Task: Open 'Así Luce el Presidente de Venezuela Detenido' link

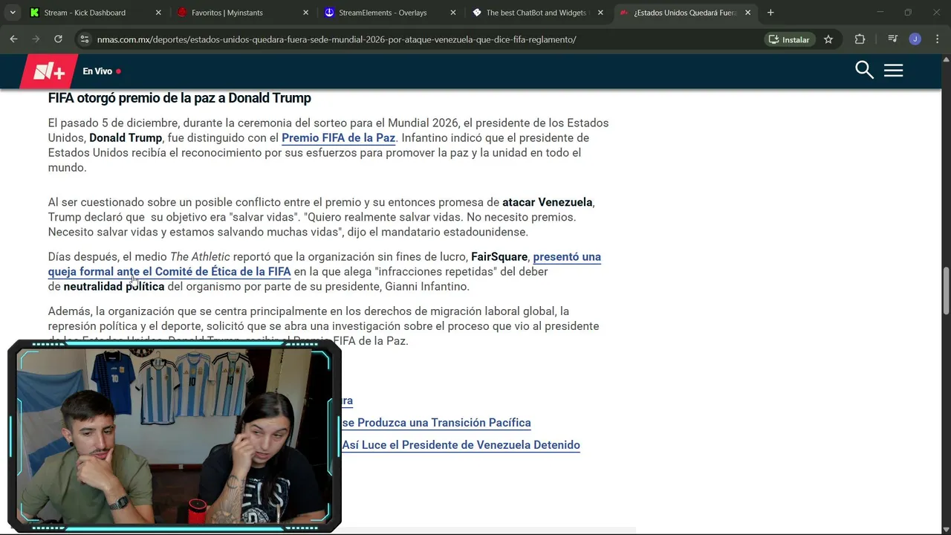Action: pos(461,445)
